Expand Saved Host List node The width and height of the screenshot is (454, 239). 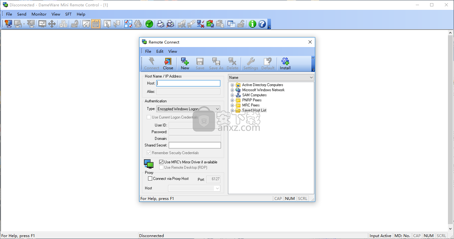[x=232, y=110]
